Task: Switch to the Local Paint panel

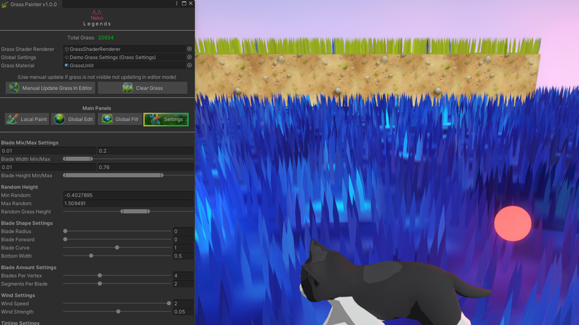Action: (x=27, y=119)
